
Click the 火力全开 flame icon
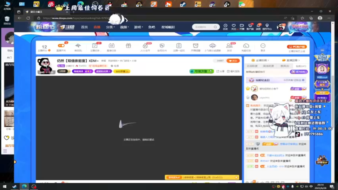(x=145, y=46)
